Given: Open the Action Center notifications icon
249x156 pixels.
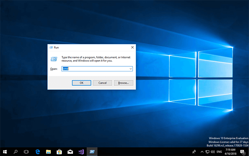Looking at the screenshot, I should [242, 151].
